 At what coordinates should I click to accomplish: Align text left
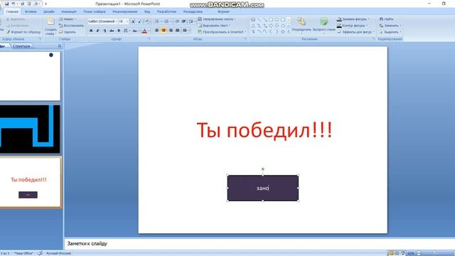[156, 30]
